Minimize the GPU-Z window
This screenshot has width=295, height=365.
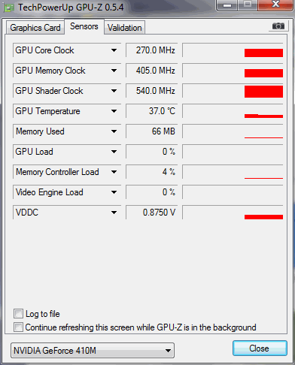point(227,5)
